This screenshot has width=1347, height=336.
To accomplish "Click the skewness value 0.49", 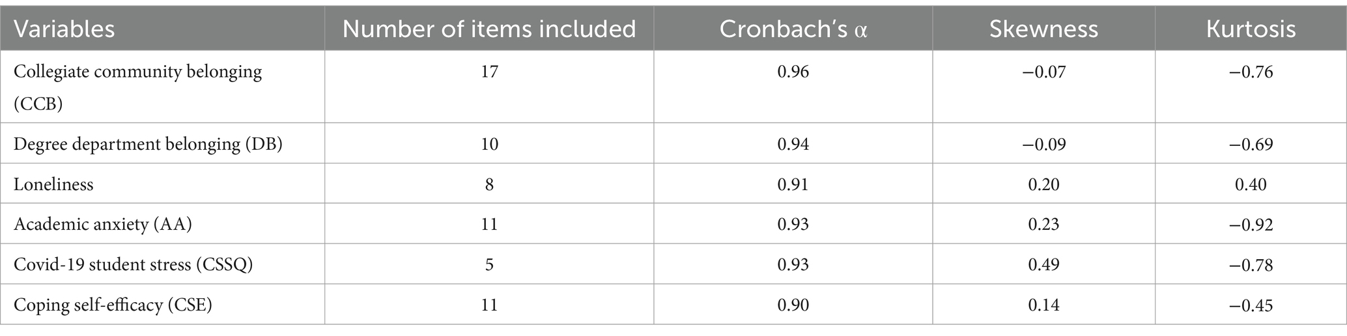I will tap(1043, 264).
